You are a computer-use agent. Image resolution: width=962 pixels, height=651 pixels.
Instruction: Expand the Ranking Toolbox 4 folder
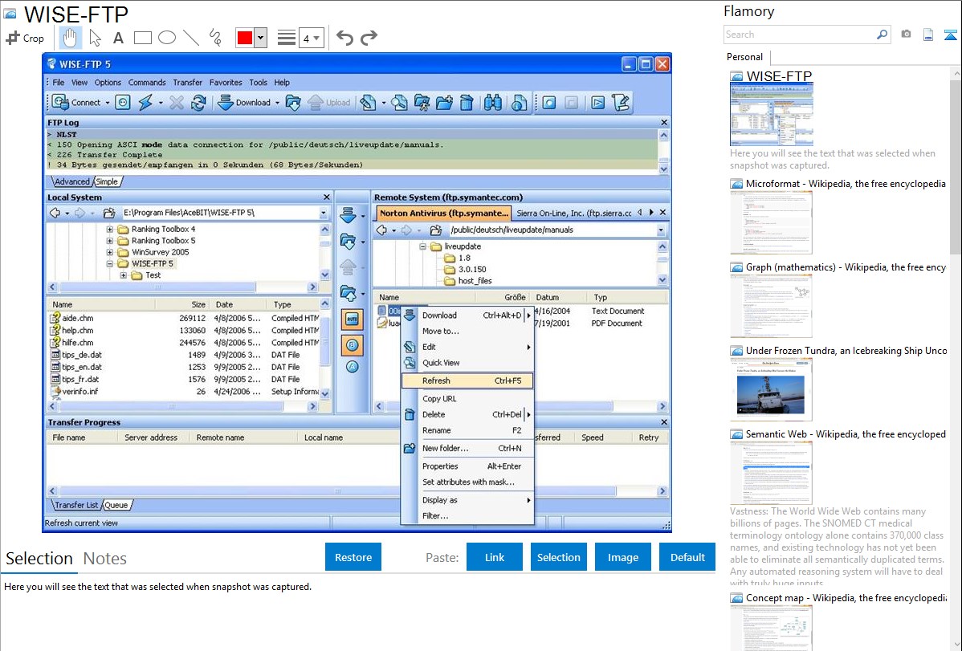coord(110,230)
